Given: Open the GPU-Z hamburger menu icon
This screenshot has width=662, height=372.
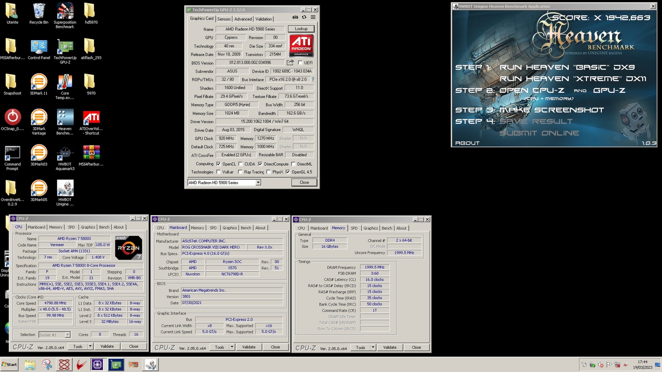Looking at the screenshot, I should 313,17.
